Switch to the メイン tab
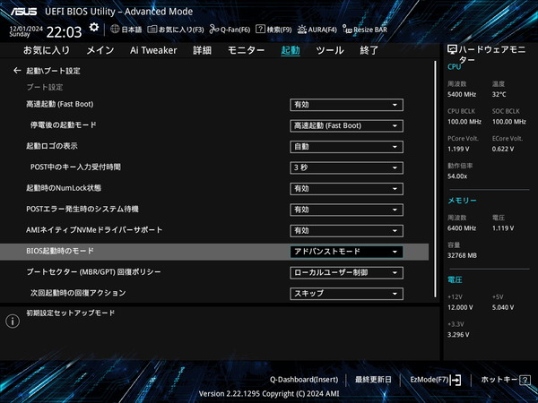Image resolution: width=538 pixels, height=403 pixels. point(100,50)
